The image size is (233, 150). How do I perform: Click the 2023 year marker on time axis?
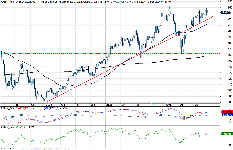49,105
